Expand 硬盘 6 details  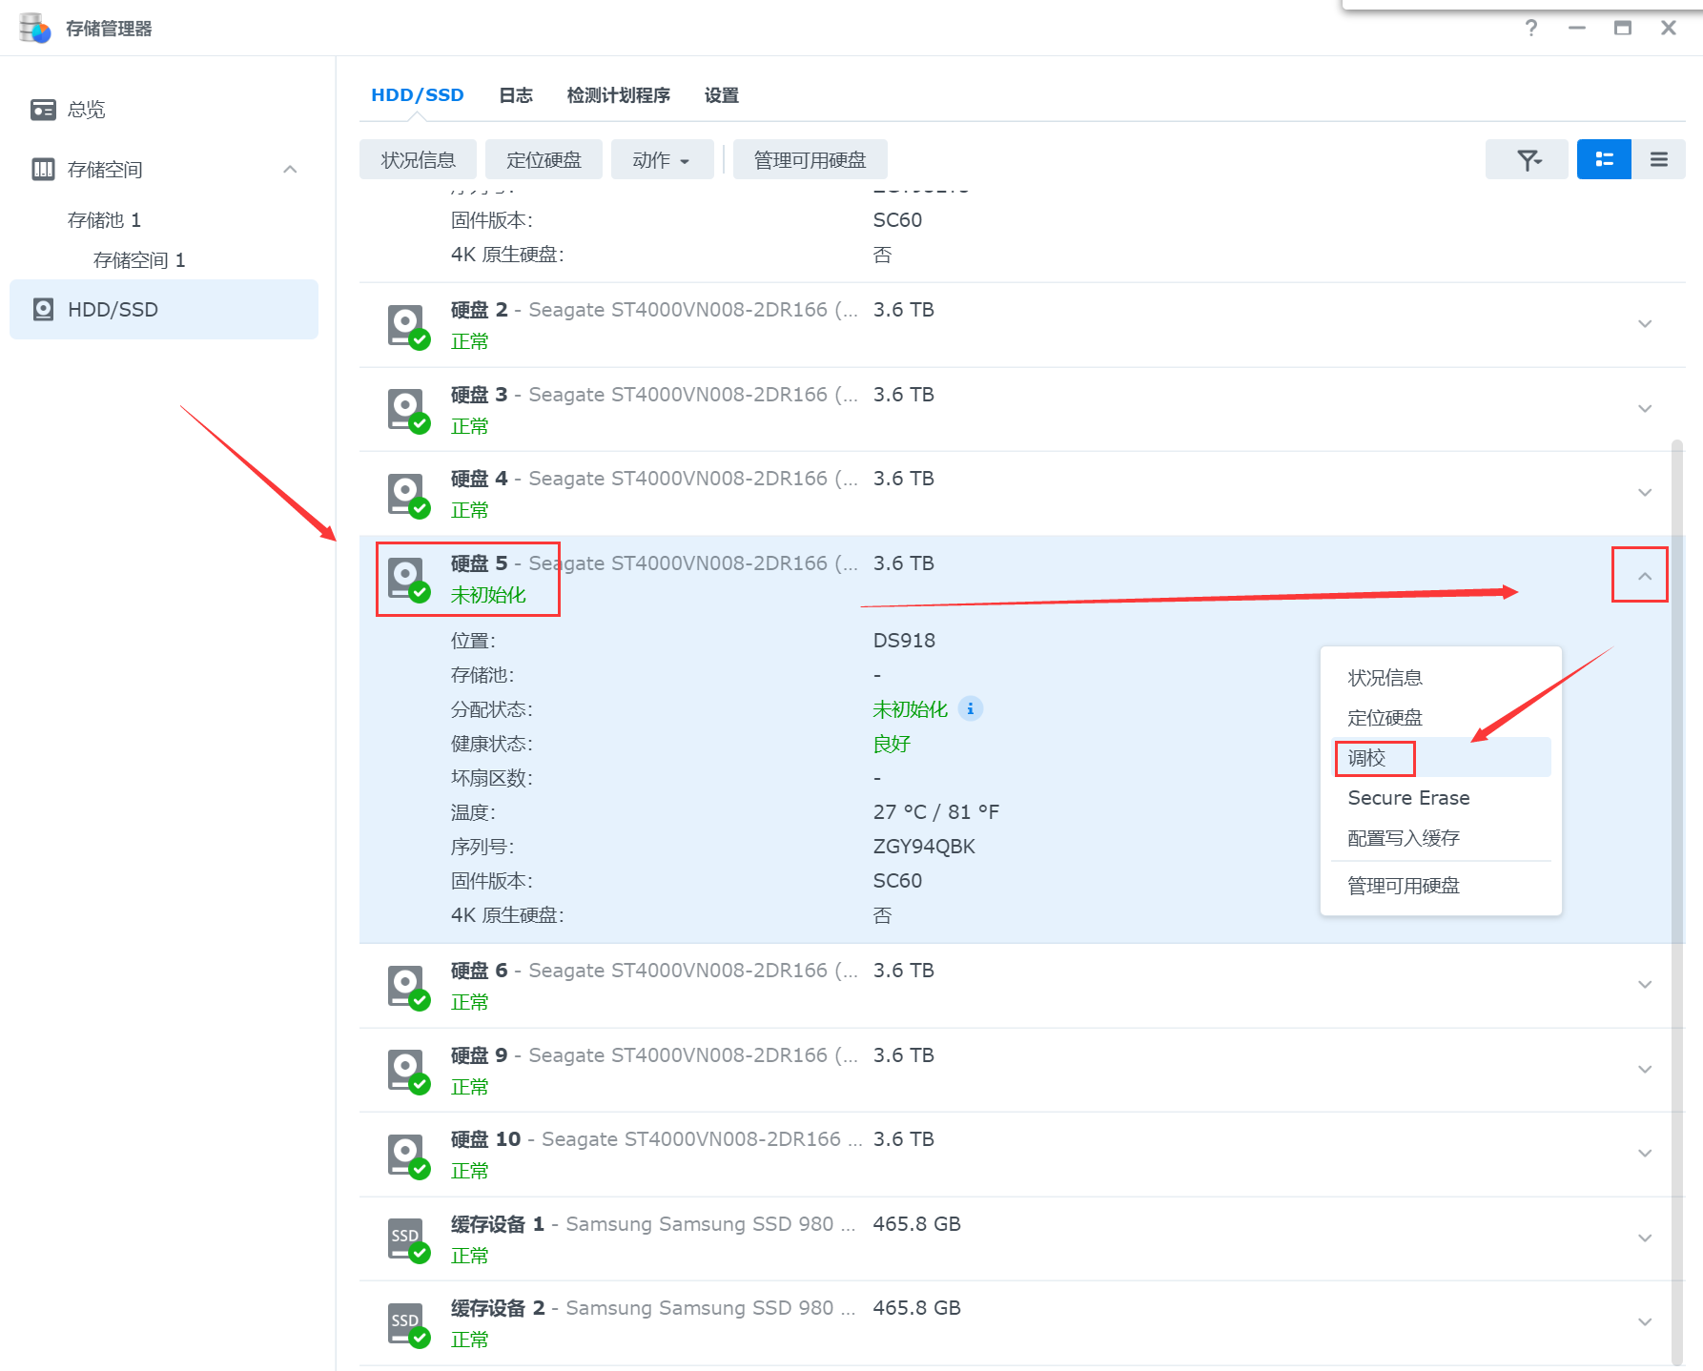pos(1644,984)
